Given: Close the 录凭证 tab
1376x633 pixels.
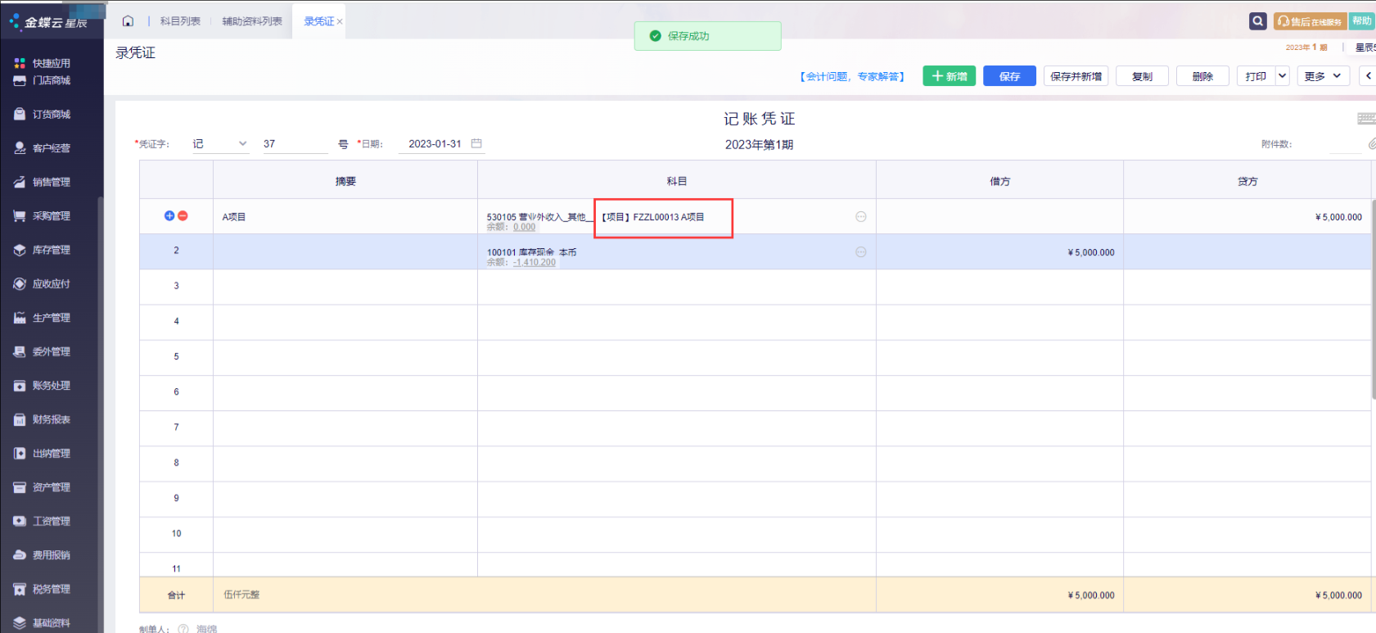Looking at the screenshot, I should [340, 22].
